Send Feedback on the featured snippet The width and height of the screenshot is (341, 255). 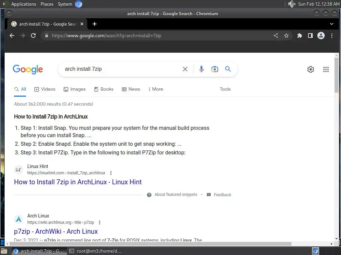219,195
